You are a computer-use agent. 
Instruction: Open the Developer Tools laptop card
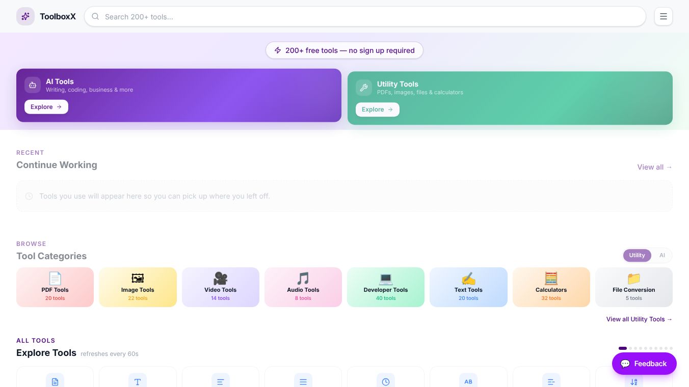click(386, 287)
